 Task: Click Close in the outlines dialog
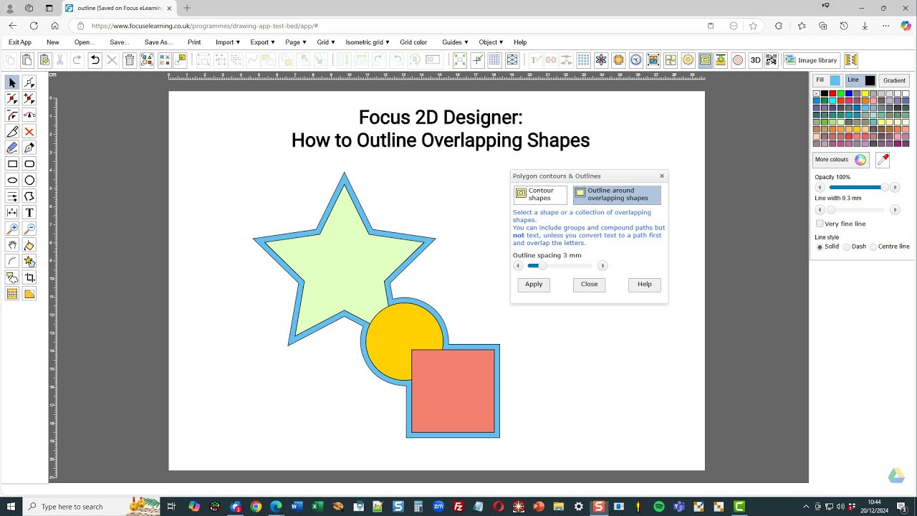coord(589,285)
